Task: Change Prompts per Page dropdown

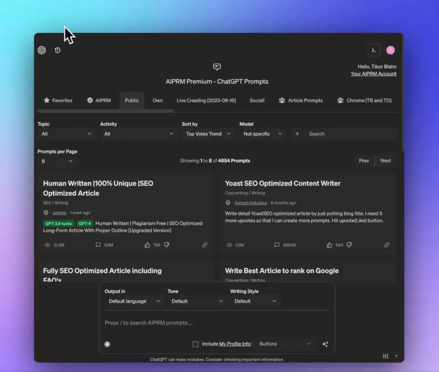Action: click(57, 161)
